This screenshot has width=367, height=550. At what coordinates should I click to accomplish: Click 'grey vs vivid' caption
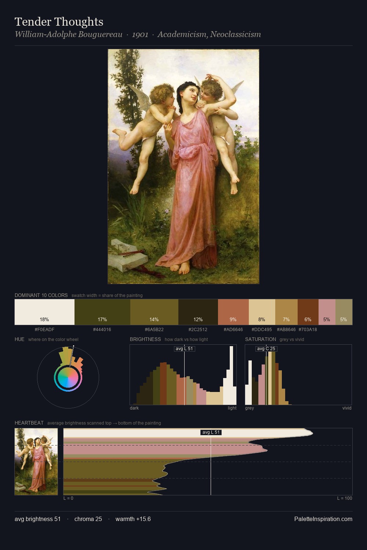292,339
